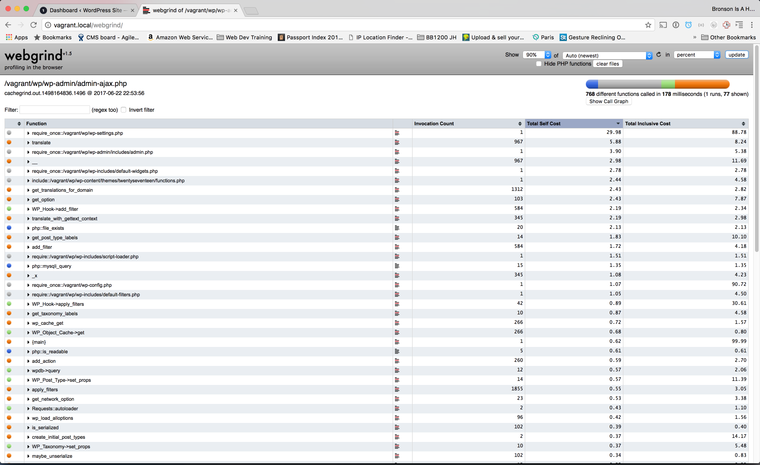Show hidden bookmarks overflow chevron

(695, 38)
